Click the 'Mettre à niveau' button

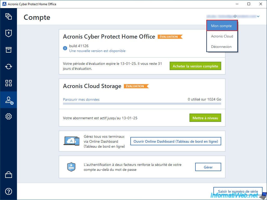205,118
